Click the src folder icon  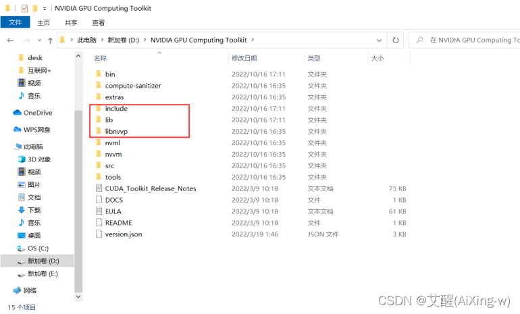[99, 165]
